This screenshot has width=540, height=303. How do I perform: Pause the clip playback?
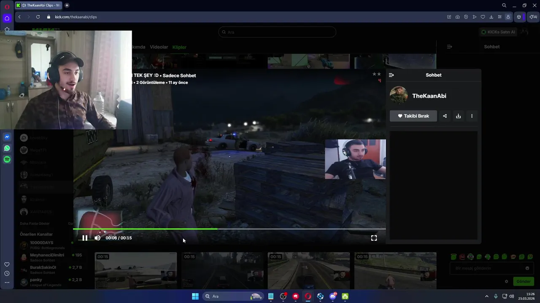click(85, 238)
